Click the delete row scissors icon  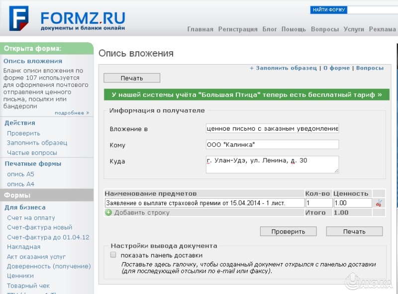379,203
